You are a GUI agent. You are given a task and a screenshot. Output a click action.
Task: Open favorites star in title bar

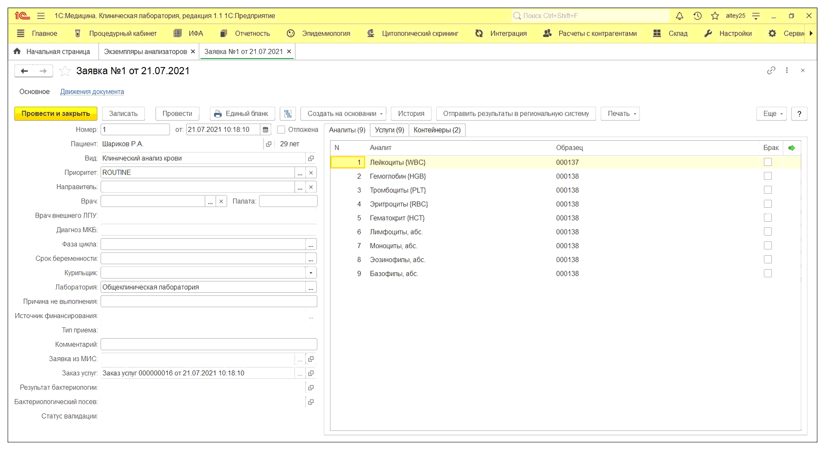(x=715, y=16)
